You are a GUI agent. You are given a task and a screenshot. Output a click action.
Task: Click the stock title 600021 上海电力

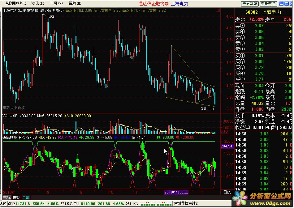(263, 12)
